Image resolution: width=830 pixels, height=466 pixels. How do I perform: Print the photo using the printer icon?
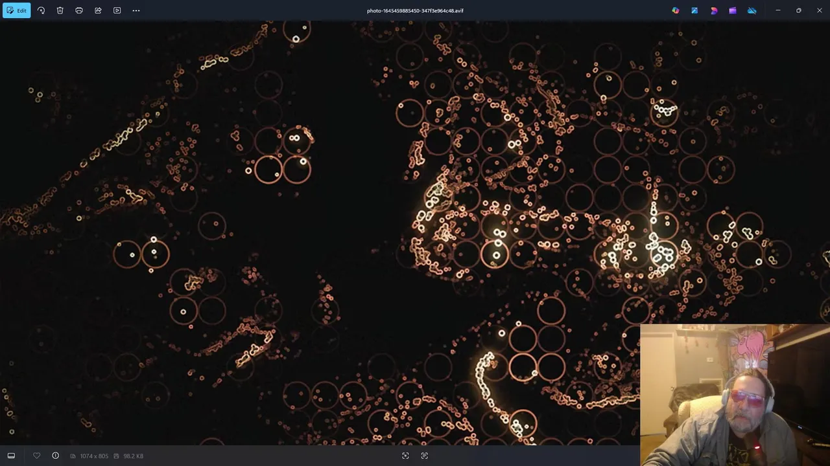(79, 10)
